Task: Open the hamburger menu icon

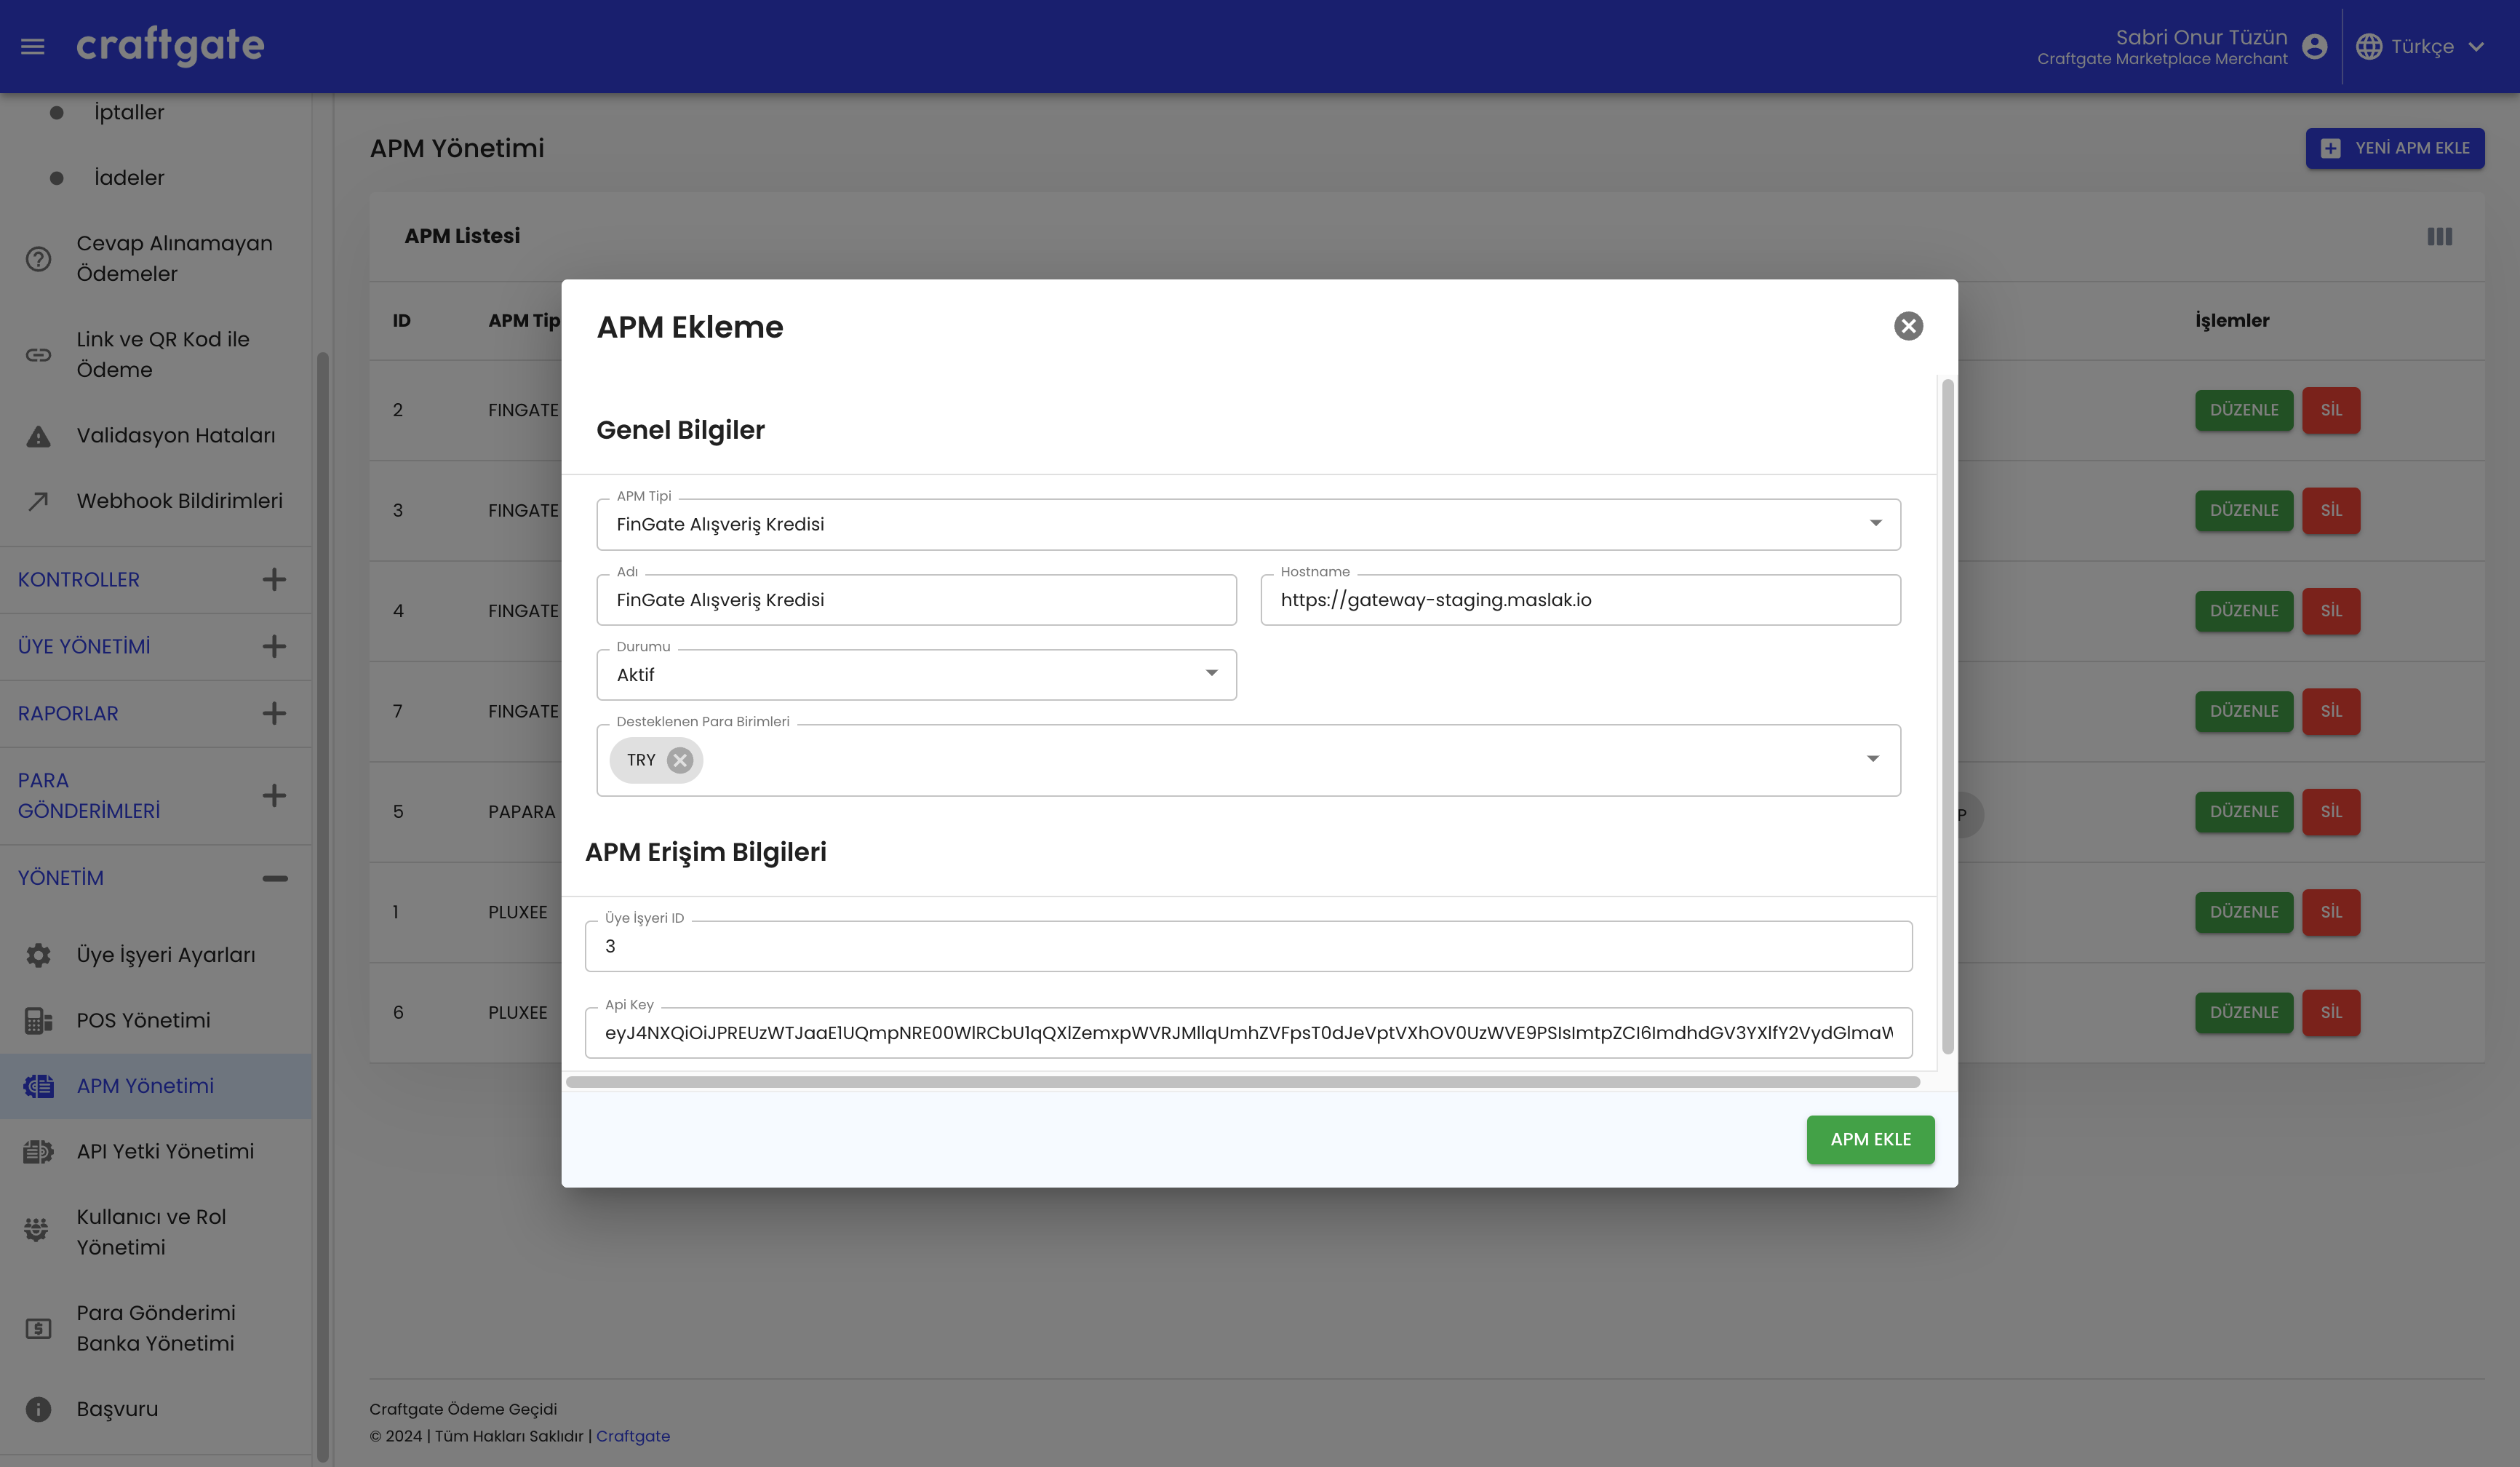Action: pyautogui.click(x=33, y=46)
